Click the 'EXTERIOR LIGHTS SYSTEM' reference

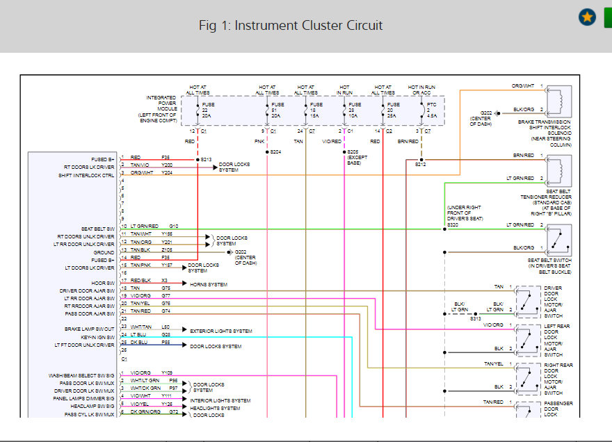(221, 331)
